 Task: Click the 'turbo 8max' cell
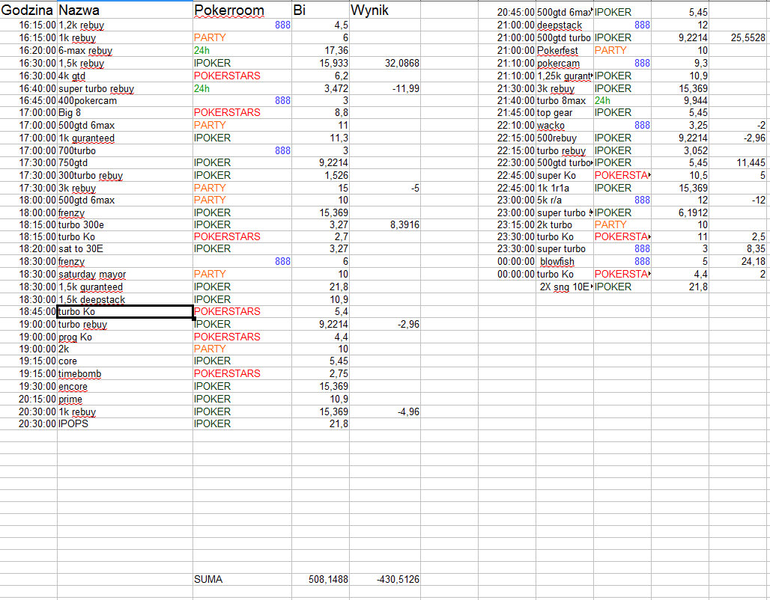click(564, 100)
